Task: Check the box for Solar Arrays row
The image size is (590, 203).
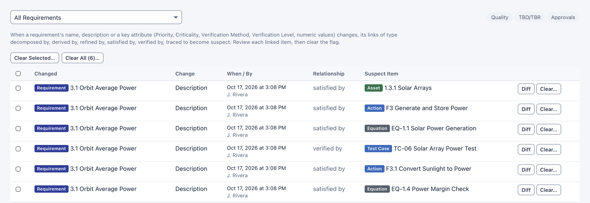Action: click(18, 88)
